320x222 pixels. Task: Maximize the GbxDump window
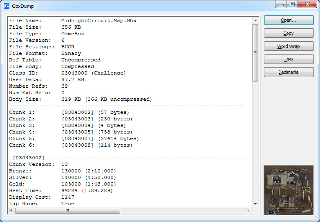pyautogui.click(x=292, y=5)
